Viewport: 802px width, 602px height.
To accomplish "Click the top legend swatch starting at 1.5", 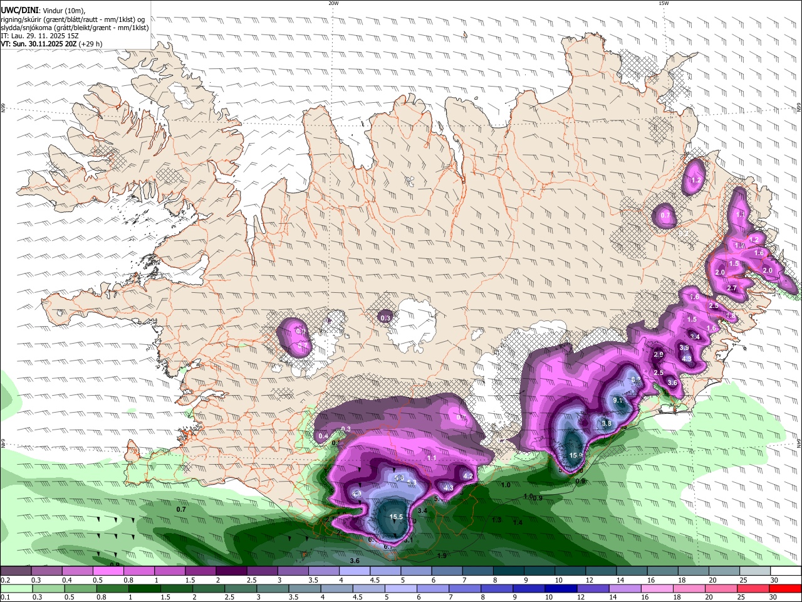I will pos(200,571).
